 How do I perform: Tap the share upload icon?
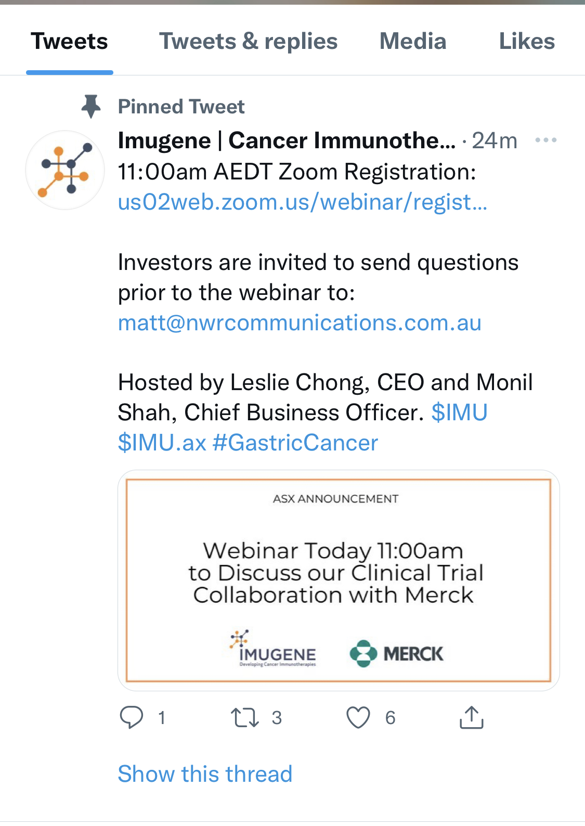pos(472,717)
